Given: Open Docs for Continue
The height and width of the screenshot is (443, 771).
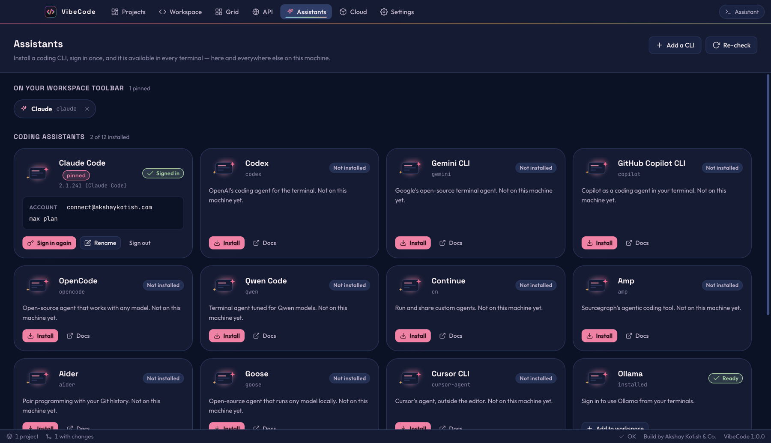Looking at the screenshot, I should 451,336.
